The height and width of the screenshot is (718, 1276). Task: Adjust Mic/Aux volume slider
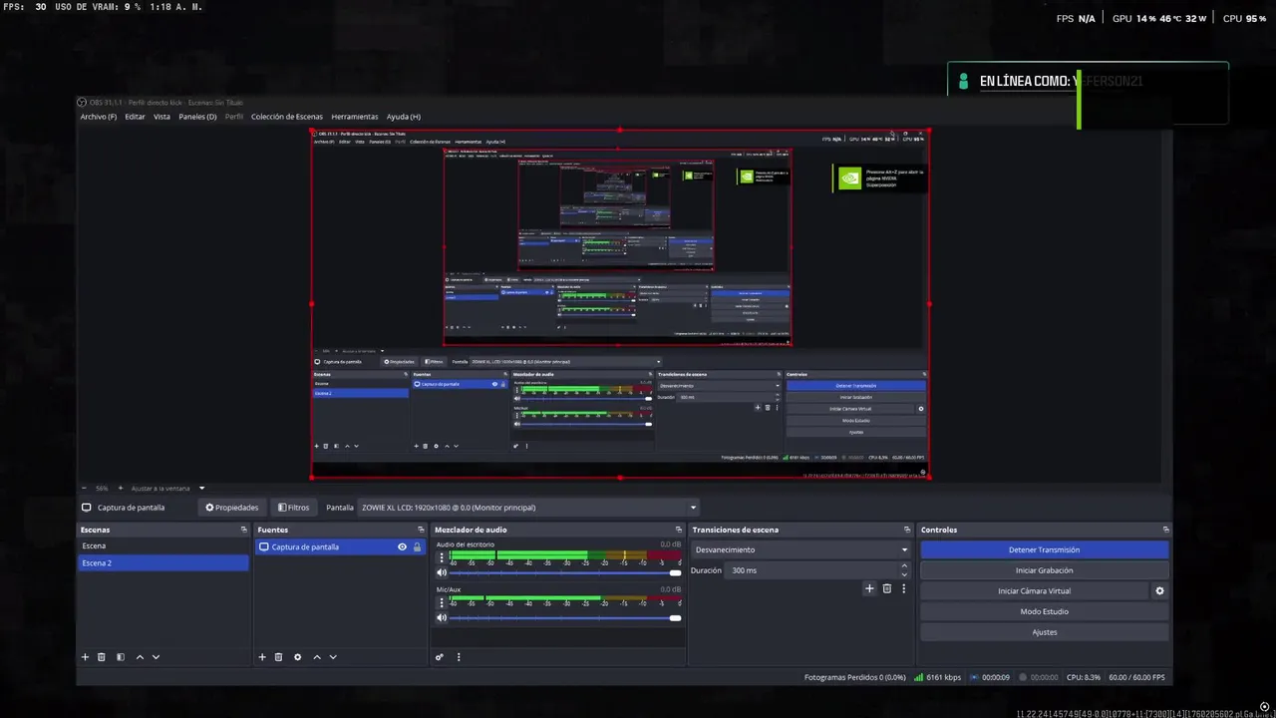pyautogui.click(x=563, y=618)
